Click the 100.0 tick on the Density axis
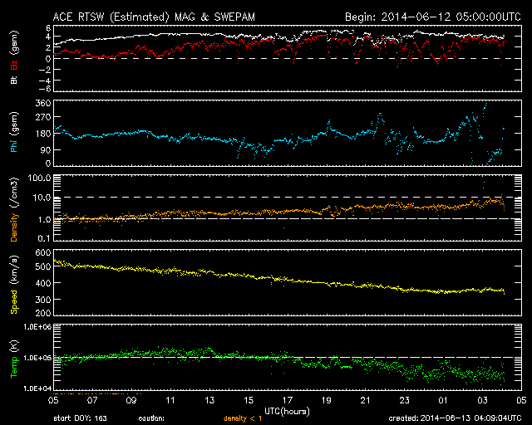 click(x=39, y=178)
